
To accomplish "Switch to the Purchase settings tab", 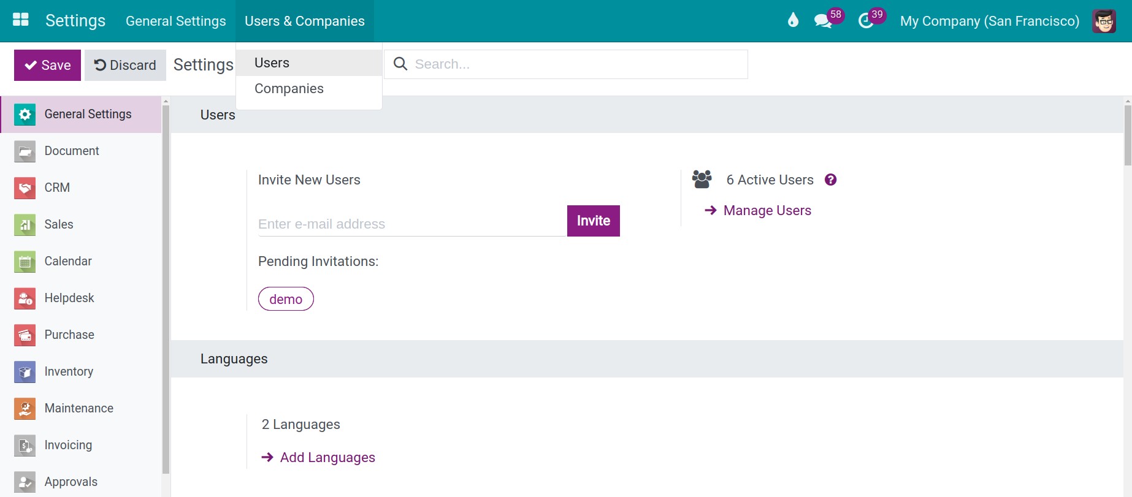I will coord(81,335).
